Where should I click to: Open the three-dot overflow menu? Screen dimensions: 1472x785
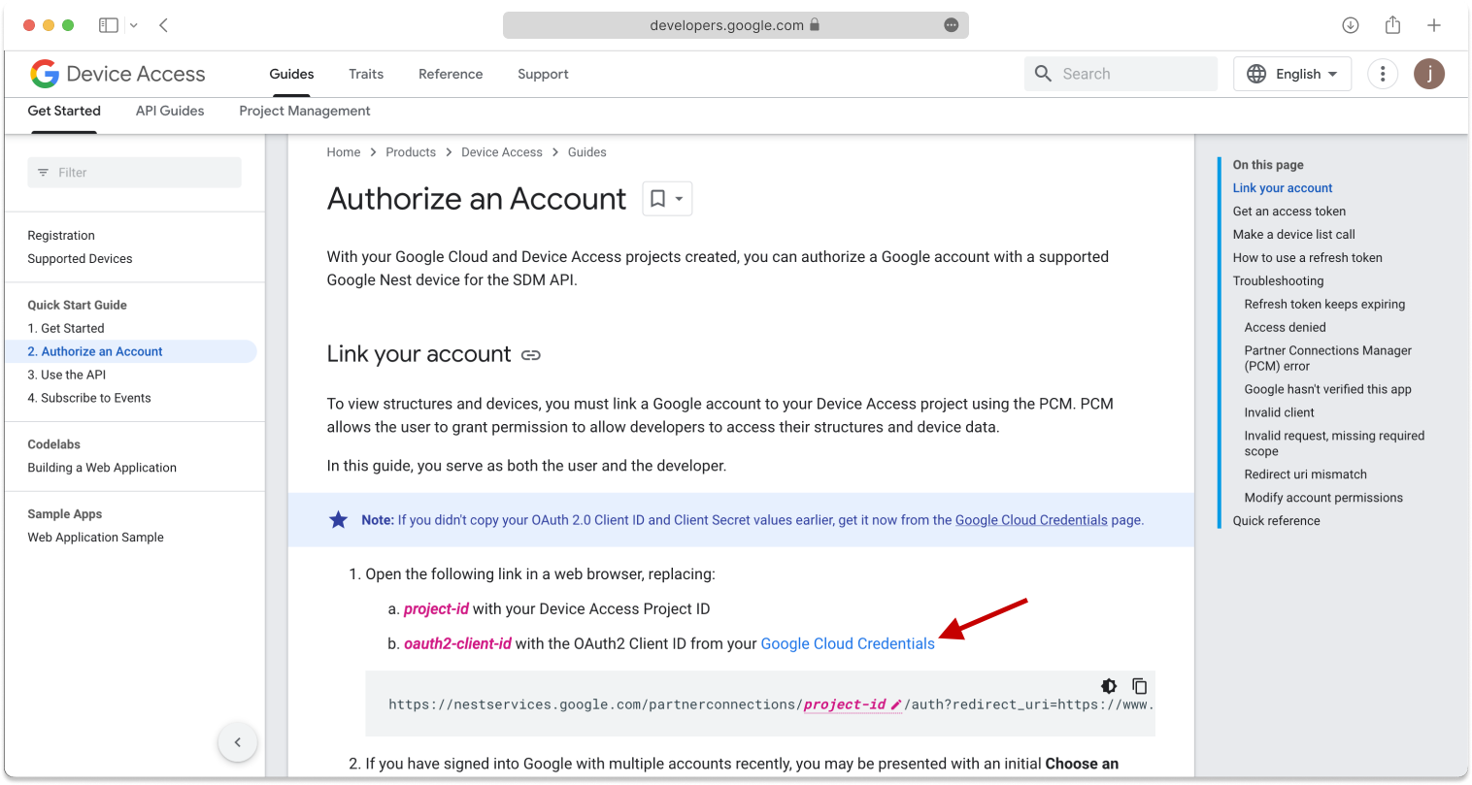point(1383,73)
